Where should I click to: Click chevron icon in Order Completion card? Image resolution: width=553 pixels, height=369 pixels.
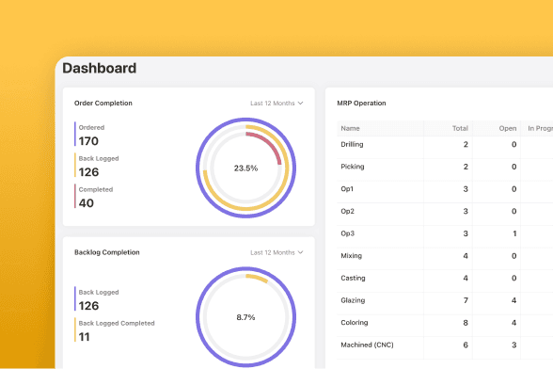[x=301, y=104]
